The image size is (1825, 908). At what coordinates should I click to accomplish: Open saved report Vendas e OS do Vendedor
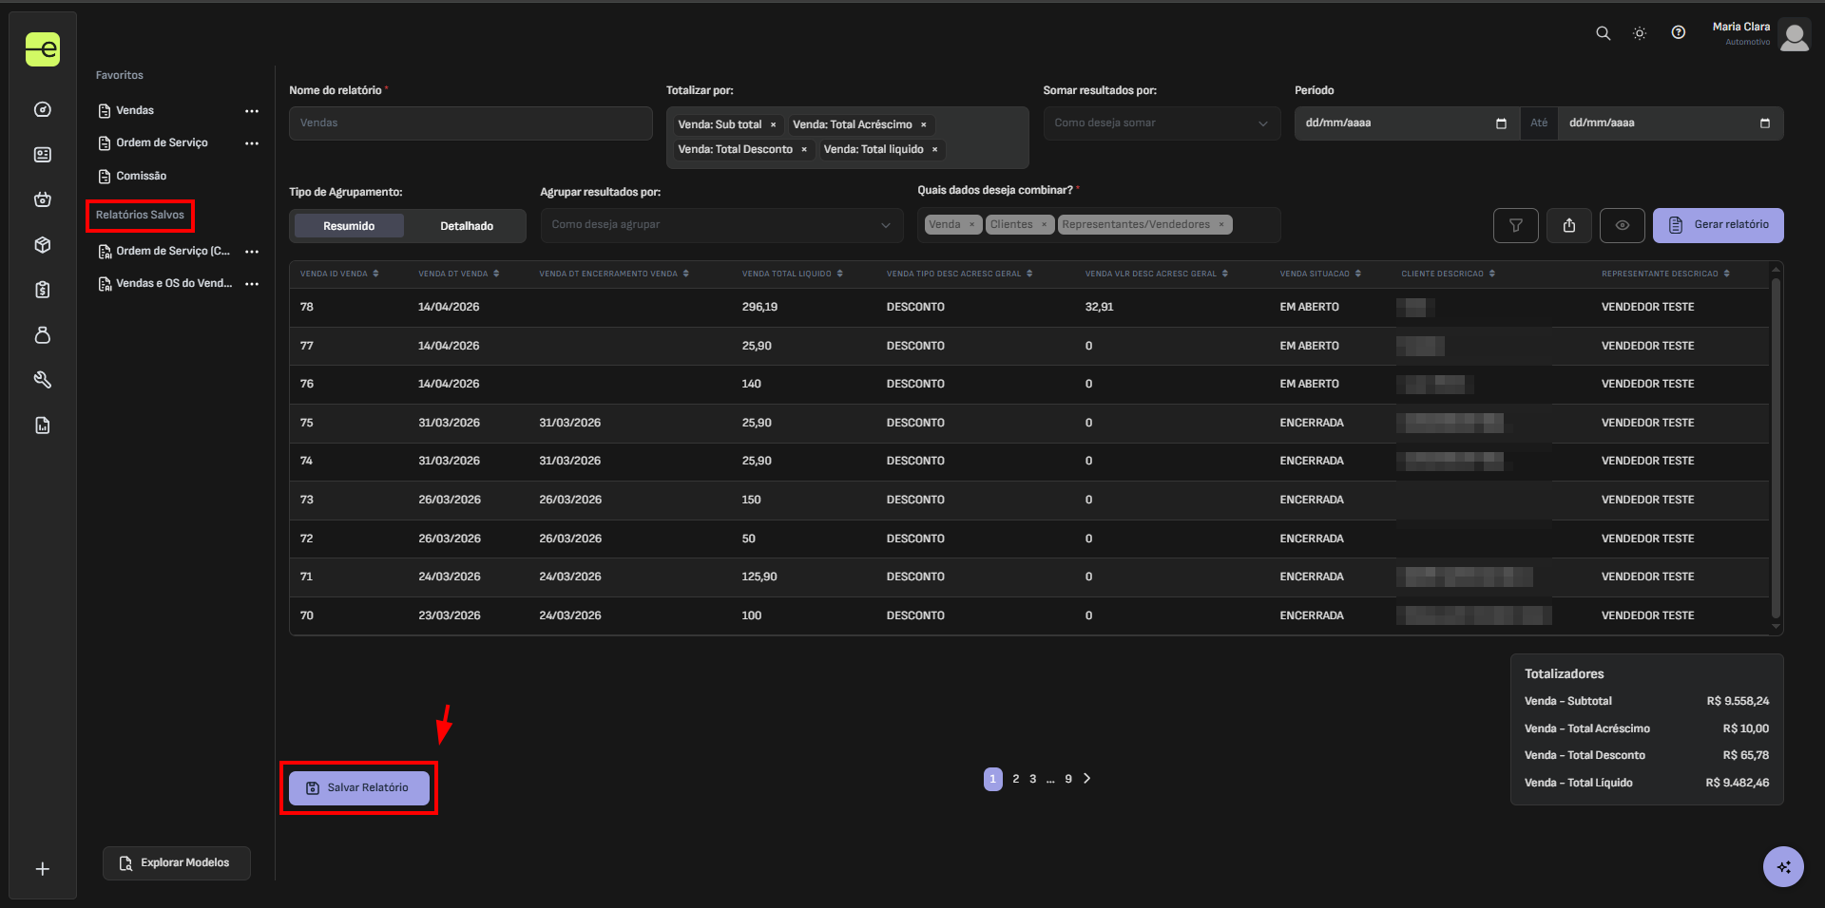tap(173, 284)
